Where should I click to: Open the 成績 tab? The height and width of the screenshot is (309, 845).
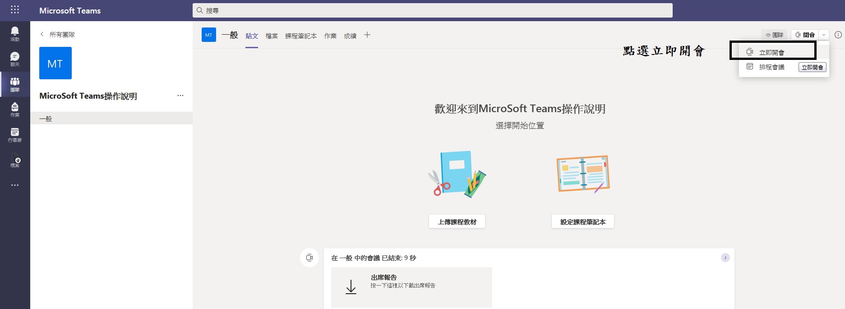point(350,36)
